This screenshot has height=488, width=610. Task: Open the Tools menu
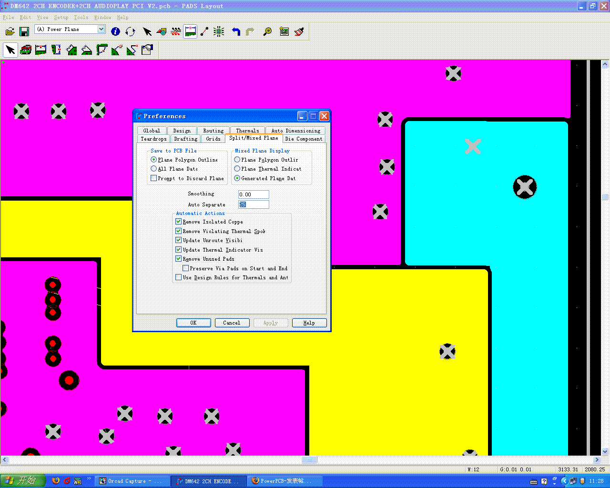click(x=81, y=18)
